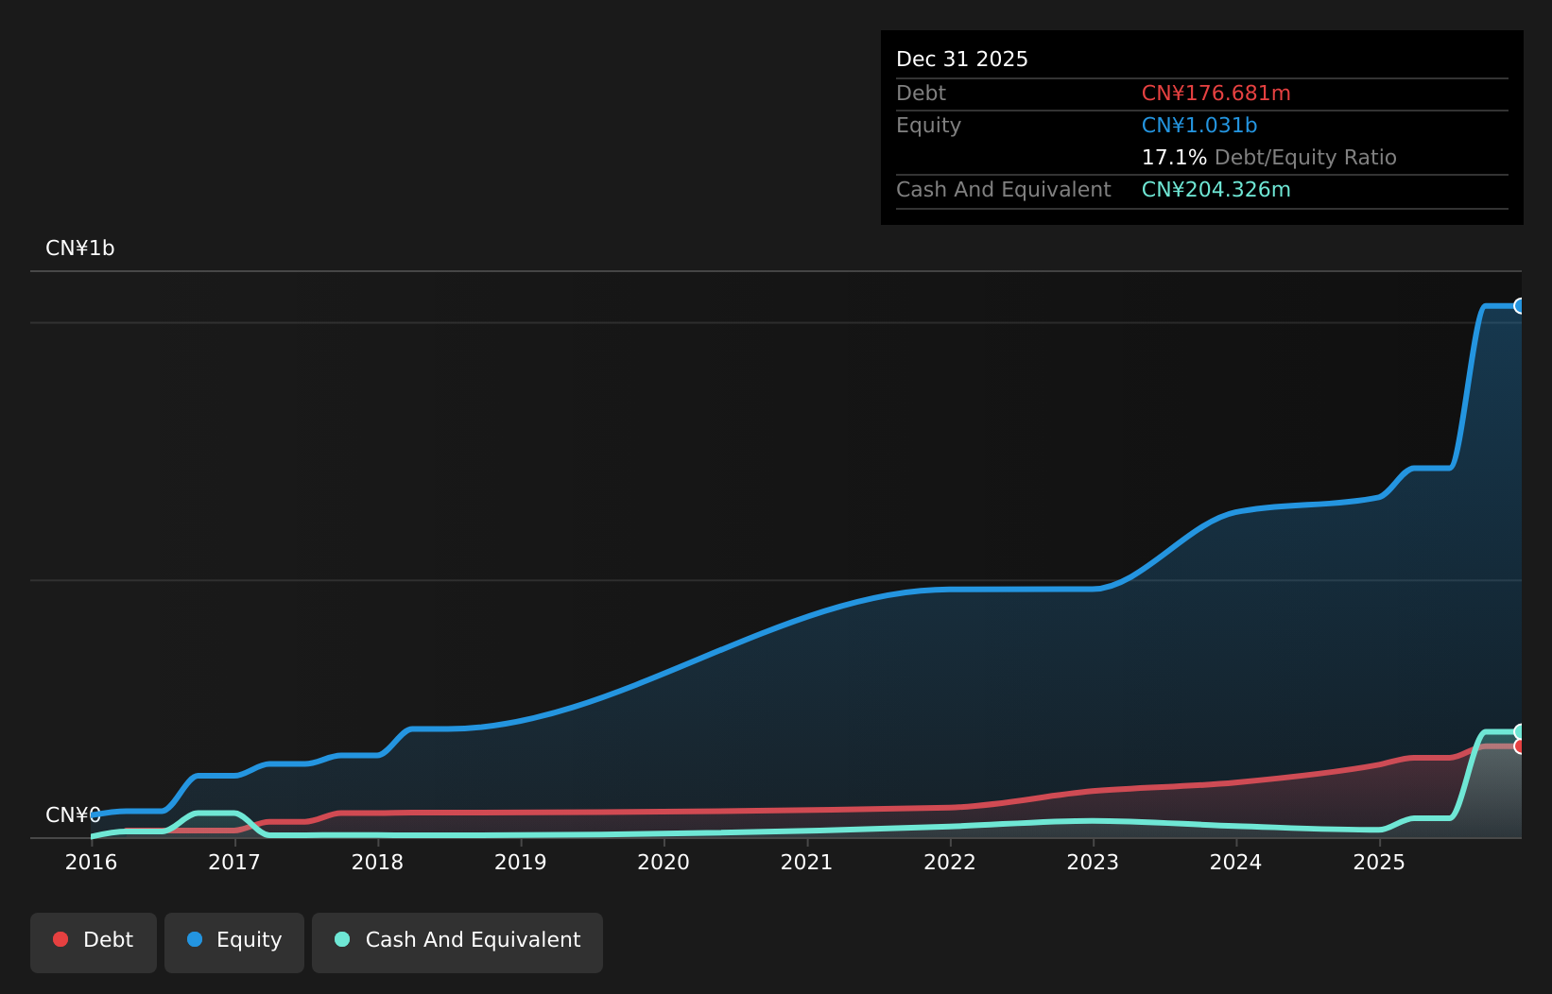Click the Dec 31 2025 tooltip date

[962, 60]
